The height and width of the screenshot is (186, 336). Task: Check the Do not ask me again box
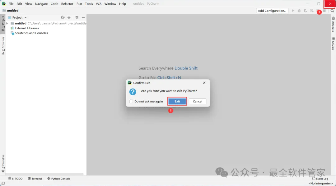(131, 101)
